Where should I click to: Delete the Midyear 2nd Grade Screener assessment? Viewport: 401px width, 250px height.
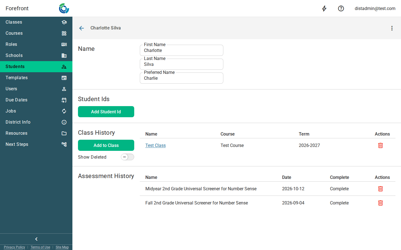(380, 189)
